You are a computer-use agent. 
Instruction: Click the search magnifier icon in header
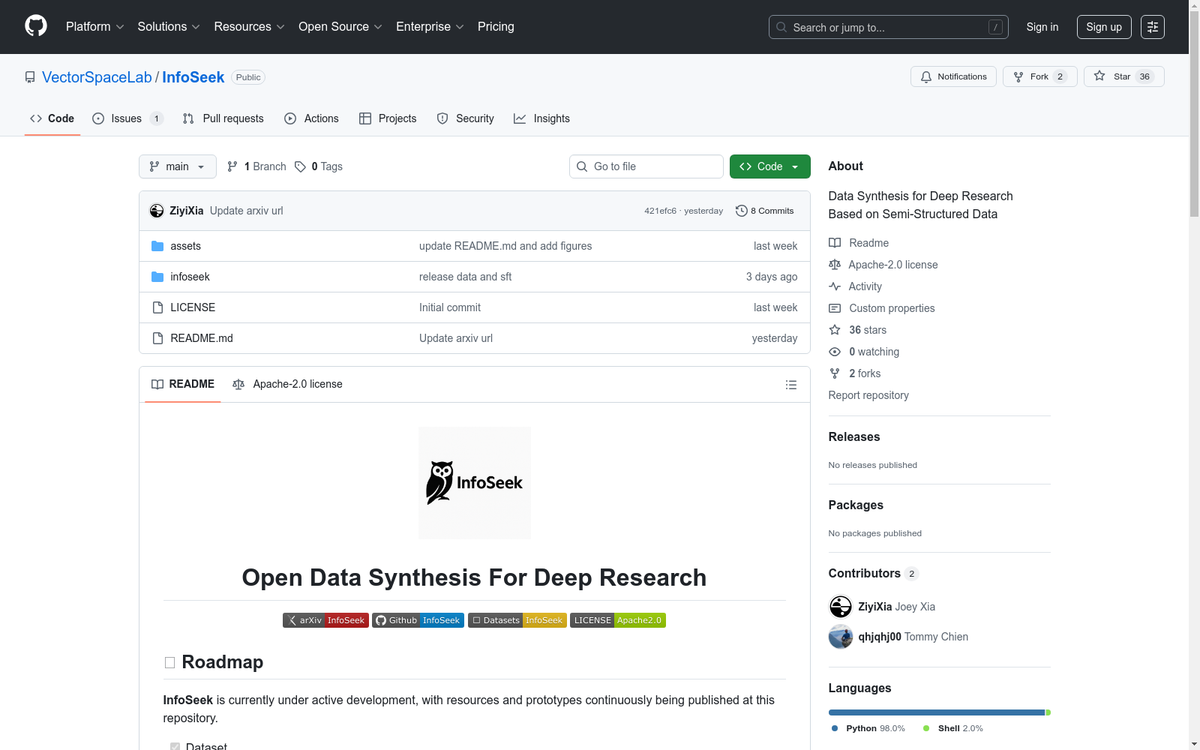[781, 27]
